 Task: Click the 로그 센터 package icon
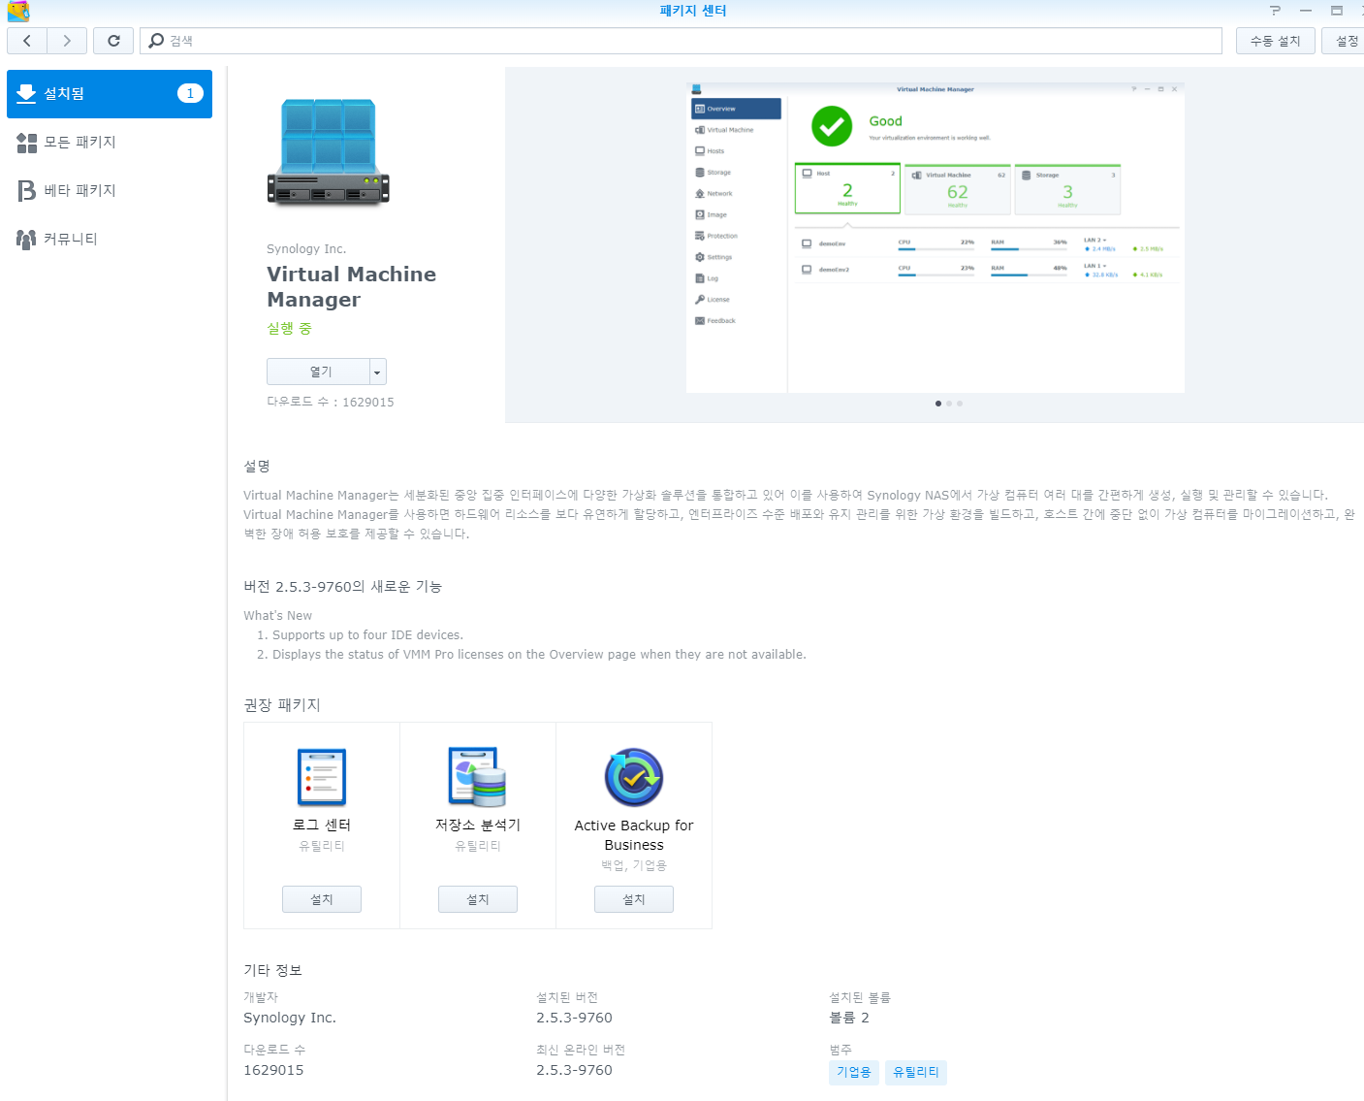(322, 777)
